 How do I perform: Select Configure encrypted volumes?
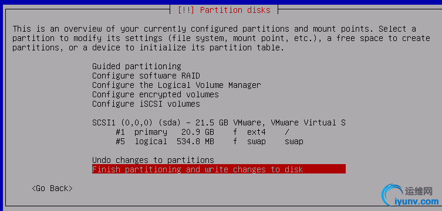tap(156, 94)
